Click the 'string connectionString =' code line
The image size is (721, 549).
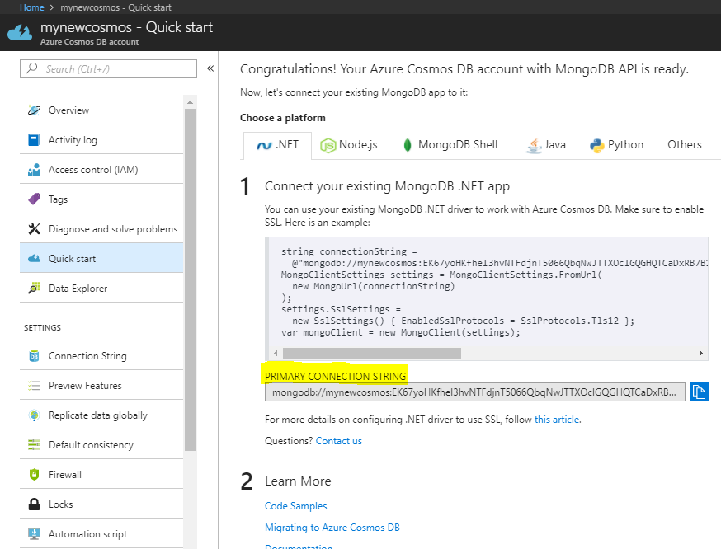tap(349, 251)
